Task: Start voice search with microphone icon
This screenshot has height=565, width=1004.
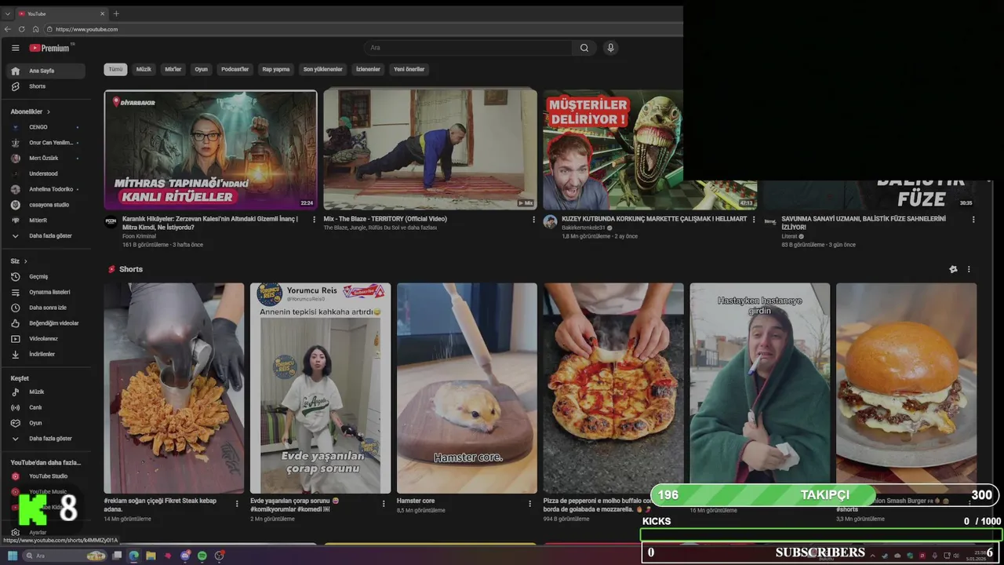Action: coord(610,48)
